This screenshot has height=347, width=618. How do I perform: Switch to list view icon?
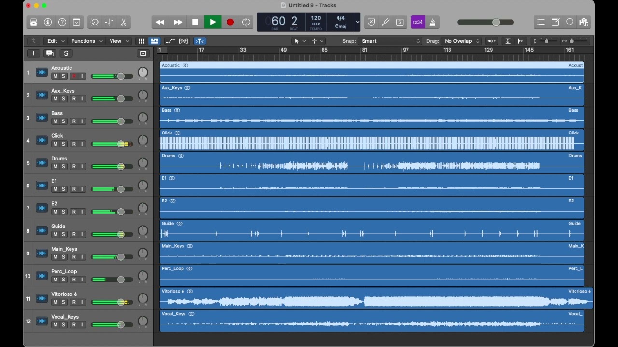pos(154,41)
